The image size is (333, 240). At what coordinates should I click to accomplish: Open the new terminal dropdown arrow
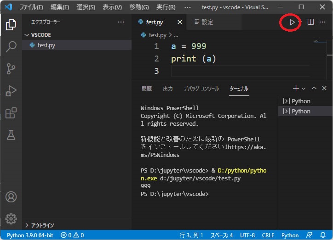click(304, 89)
